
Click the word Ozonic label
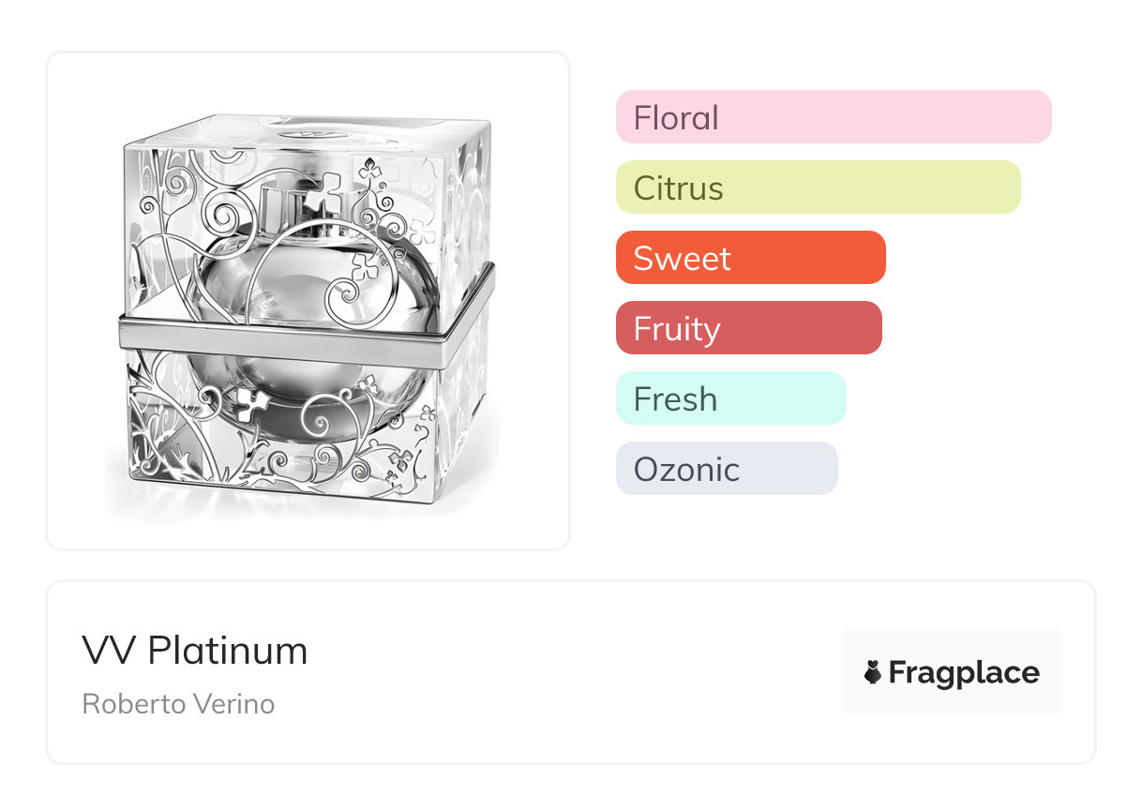click(x=686, y=470)
